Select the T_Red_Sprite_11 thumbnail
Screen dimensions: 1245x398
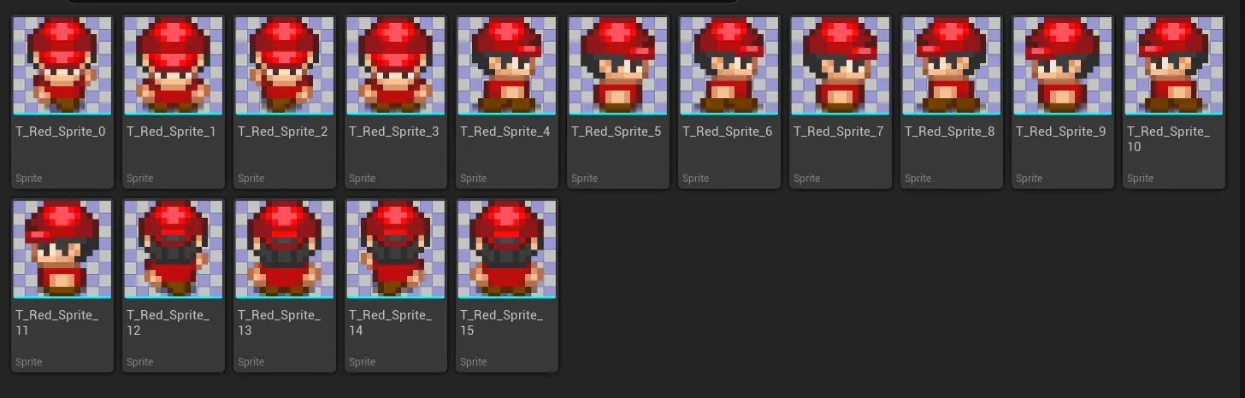(62, 249)
